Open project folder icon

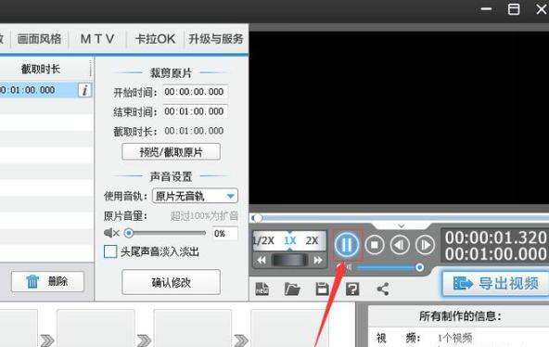pyautogui.click(x=292, y=289)
